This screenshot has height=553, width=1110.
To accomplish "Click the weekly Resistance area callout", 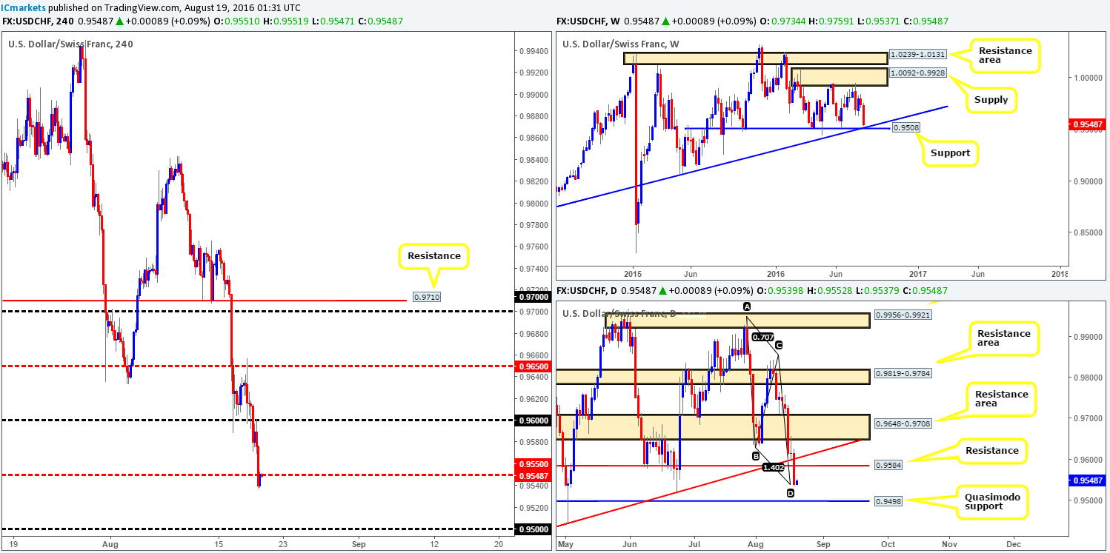I will pos(1005,56).
